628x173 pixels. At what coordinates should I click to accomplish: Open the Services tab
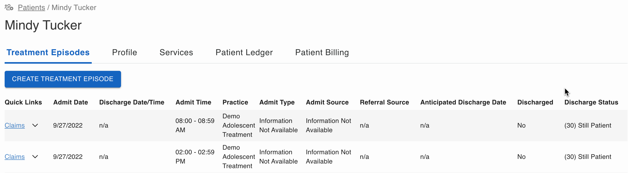[x=176, y=52]
